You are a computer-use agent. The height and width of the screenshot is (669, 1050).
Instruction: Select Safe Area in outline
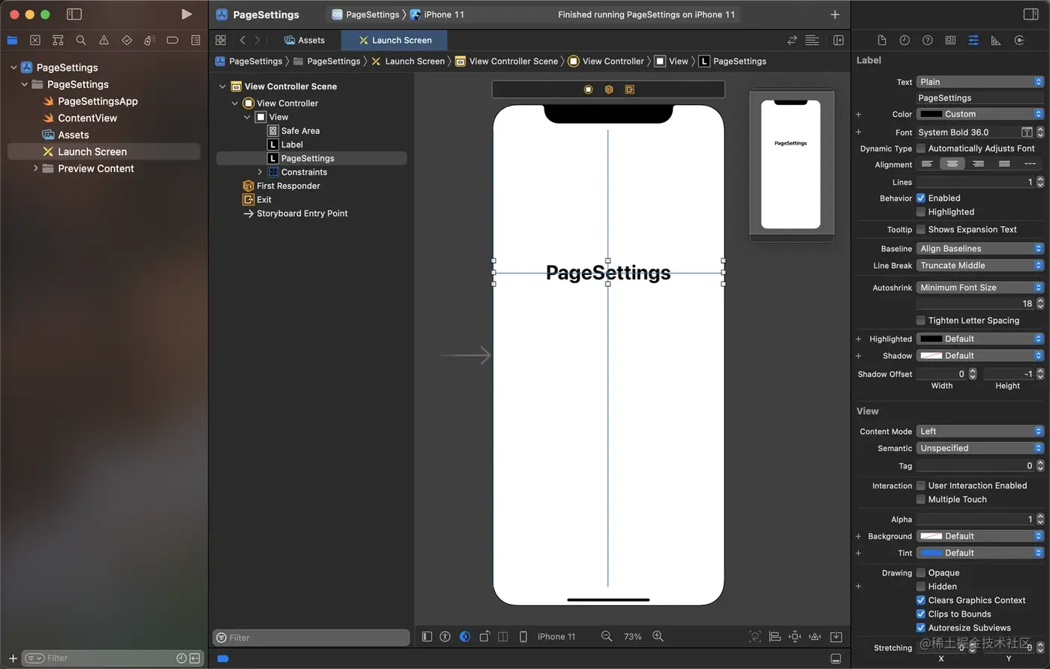click(x=300, y=130)
